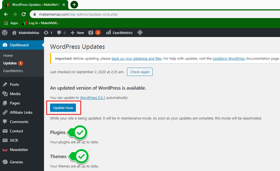Image resolution: width=280 pixels, height=171 pixels.
Task: Click the Genesis logo icon
Action: (5, 162)
